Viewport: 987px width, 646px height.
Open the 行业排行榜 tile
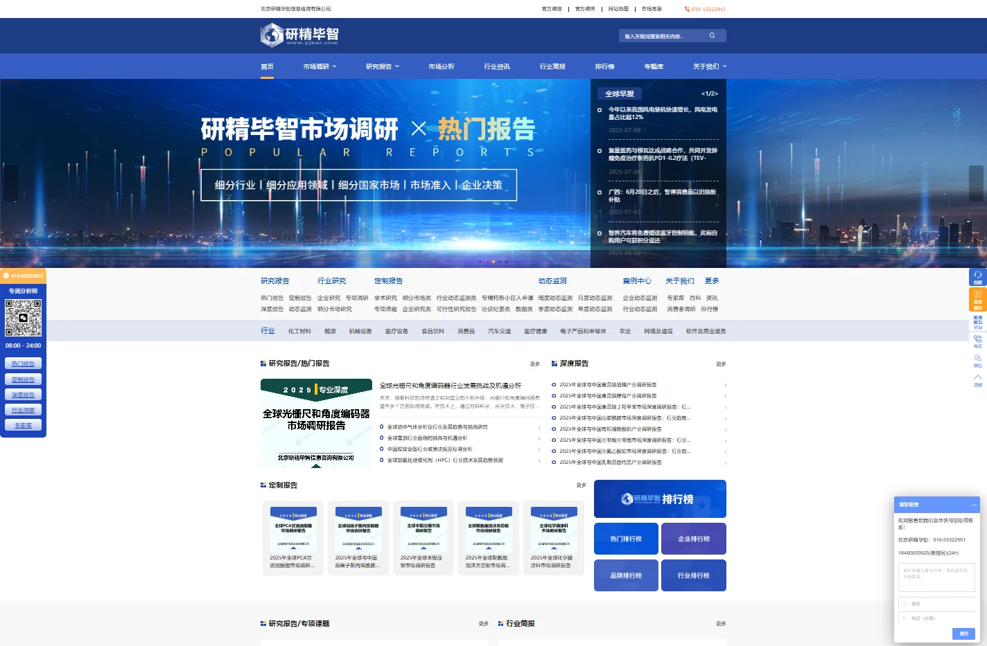tap(693, 575)
